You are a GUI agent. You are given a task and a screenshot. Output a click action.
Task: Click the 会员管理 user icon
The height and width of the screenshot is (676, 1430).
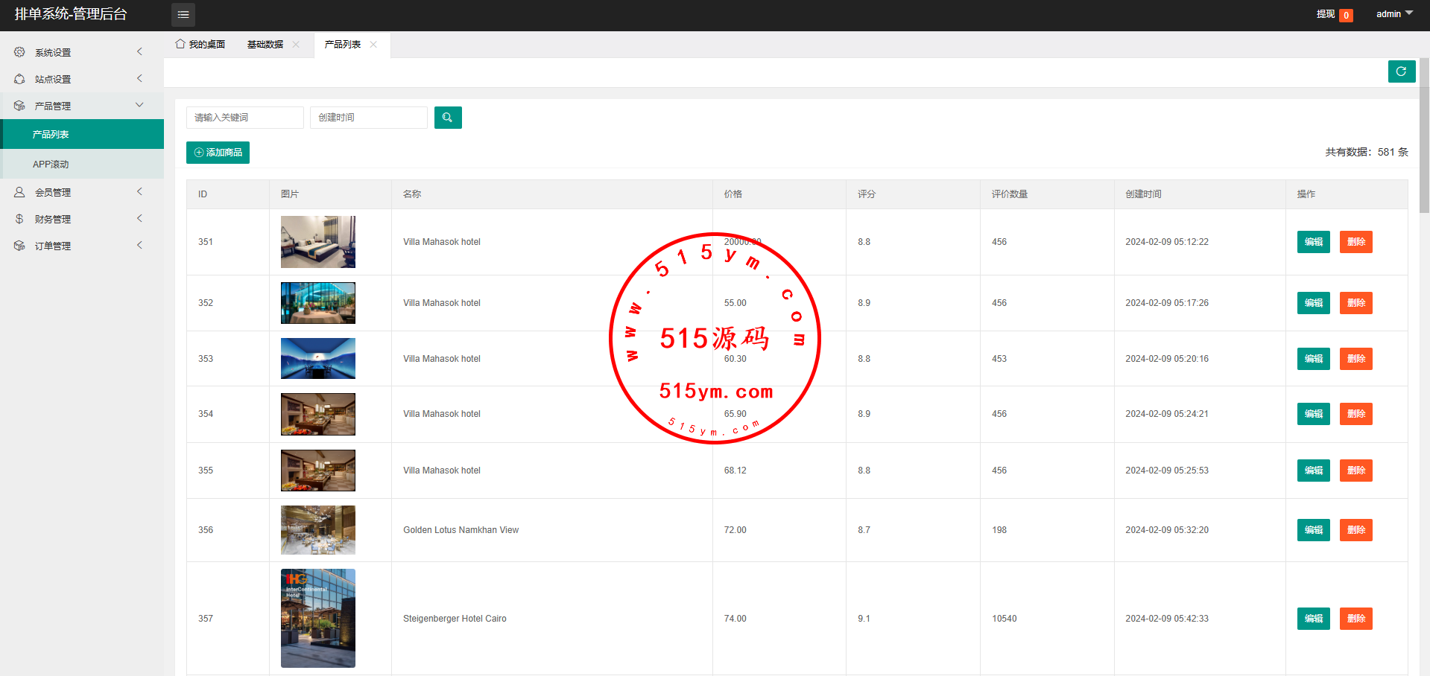(19, 192)
